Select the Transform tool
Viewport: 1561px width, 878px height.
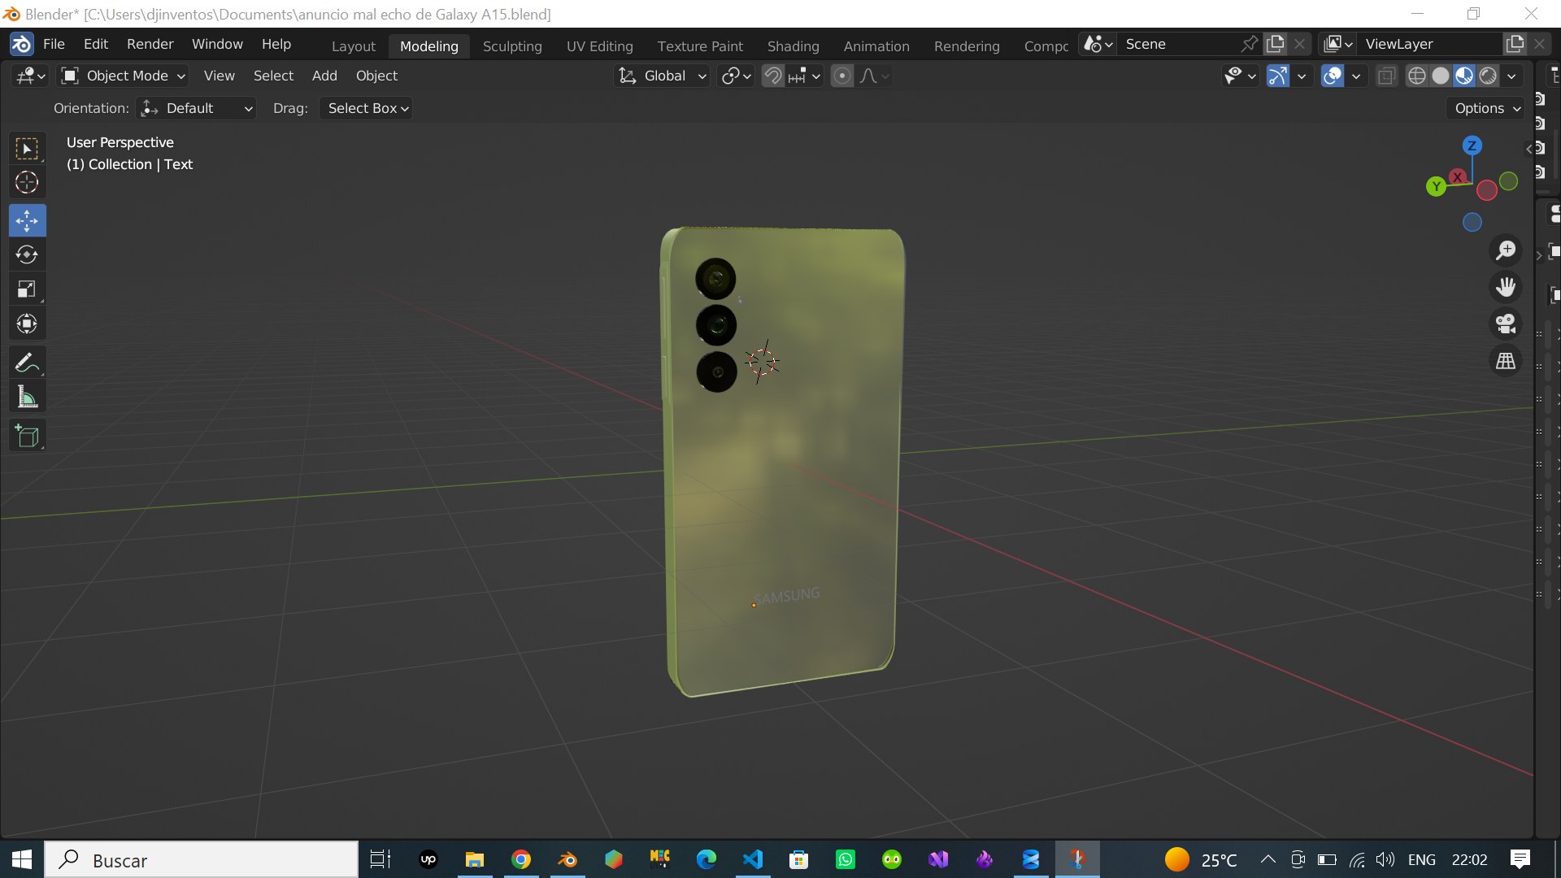click(x=27, y=324)
